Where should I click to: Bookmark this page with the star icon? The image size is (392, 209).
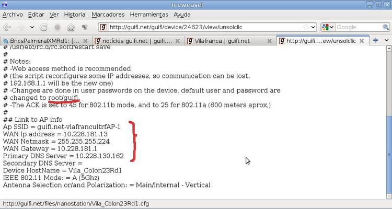pyautogui.click(x=306, y=27)
